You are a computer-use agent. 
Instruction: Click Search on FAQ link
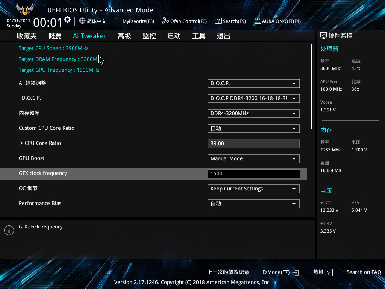pos(364,272)
